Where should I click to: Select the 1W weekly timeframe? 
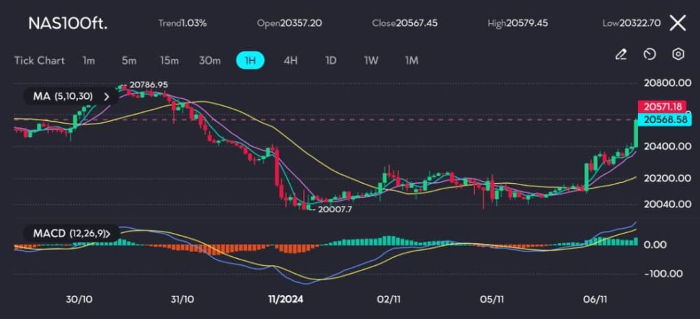coord(371,60)
